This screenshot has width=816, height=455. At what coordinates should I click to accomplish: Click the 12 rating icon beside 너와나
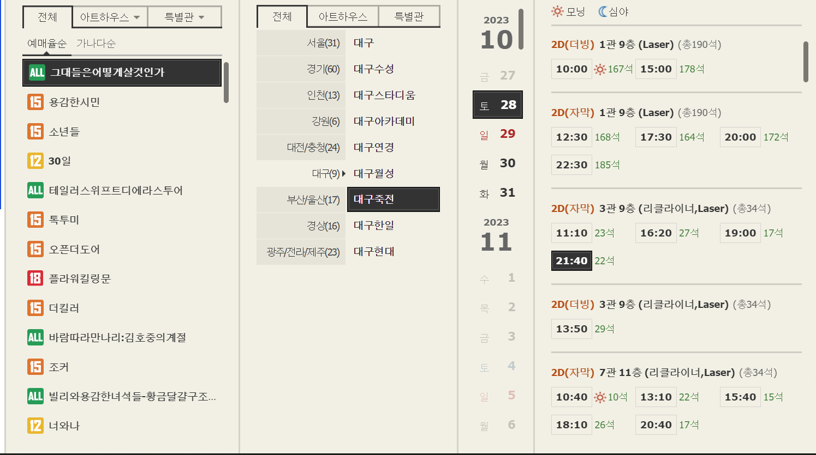35,426
